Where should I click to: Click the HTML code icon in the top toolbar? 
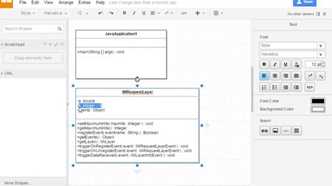(184, 13)
